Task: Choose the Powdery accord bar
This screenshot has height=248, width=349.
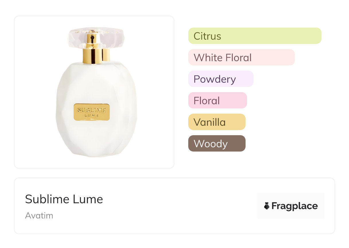Action: (221, 79)
